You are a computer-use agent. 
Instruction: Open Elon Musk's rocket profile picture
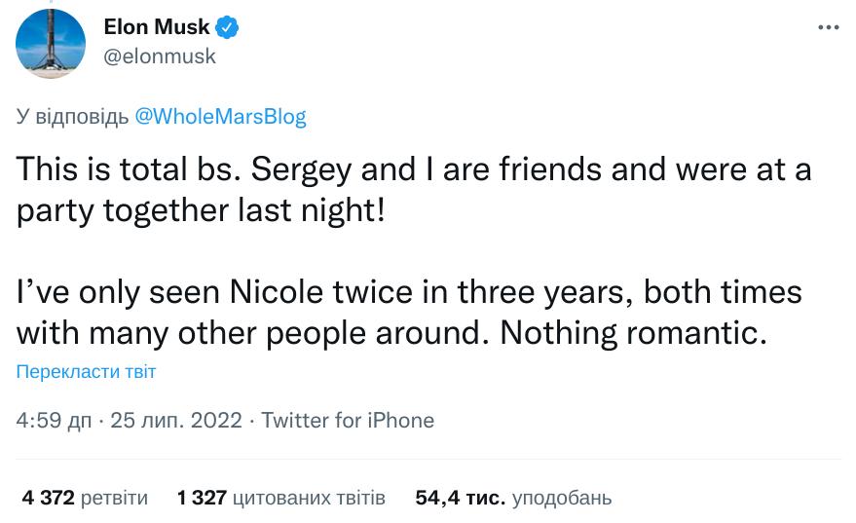pyautogui.click(x=51, y=44)
